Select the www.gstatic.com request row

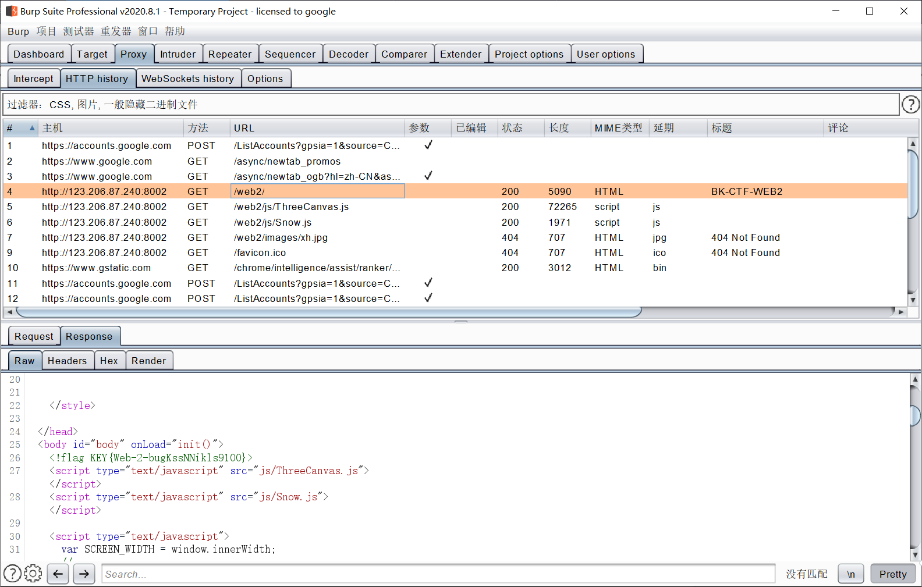click(x=455, y=268)
